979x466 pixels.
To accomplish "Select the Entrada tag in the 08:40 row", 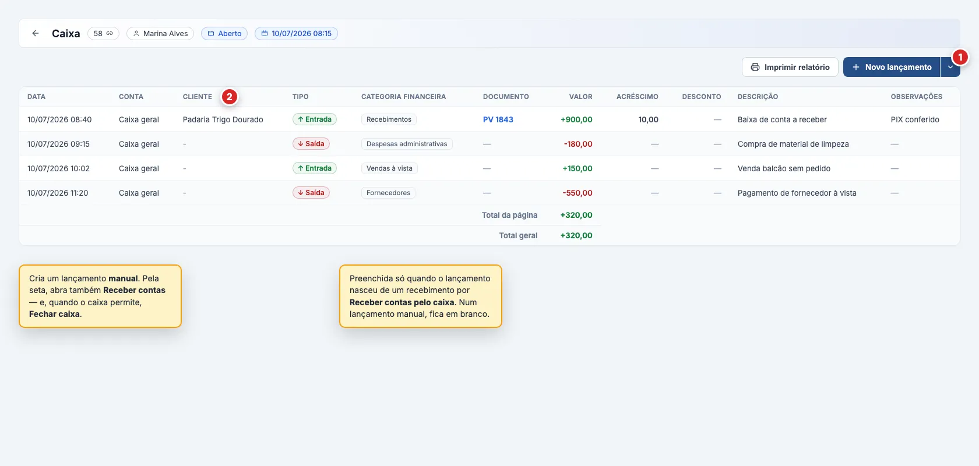I will pyautogui.click(x=315, y=119).
